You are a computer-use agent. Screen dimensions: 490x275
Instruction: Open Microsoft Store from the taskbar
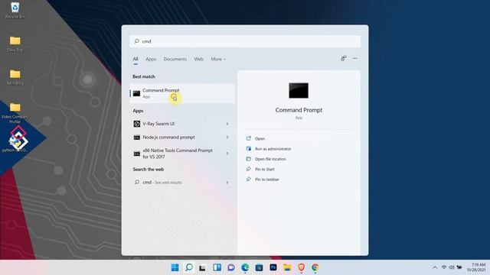coord(259,267)
